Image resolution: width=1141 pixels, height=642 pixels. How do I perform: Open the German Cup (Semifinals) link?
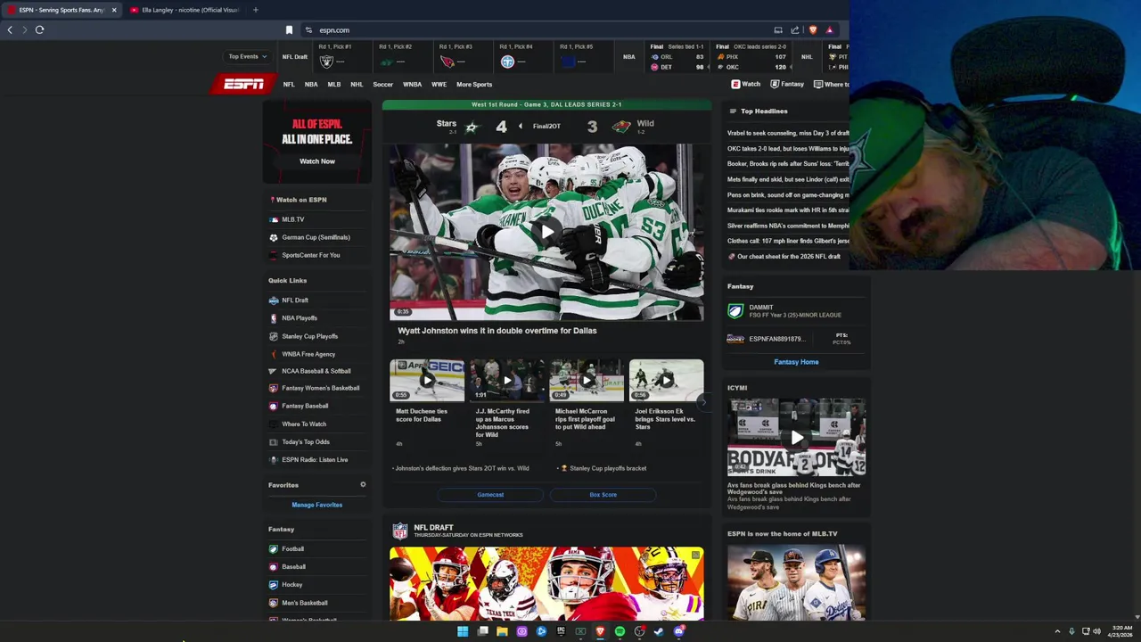(x=316, y=237)
